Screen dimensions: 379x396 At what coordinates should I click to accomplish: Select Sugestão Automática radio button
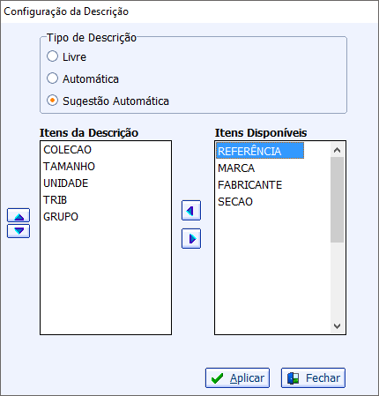(52, 101)
